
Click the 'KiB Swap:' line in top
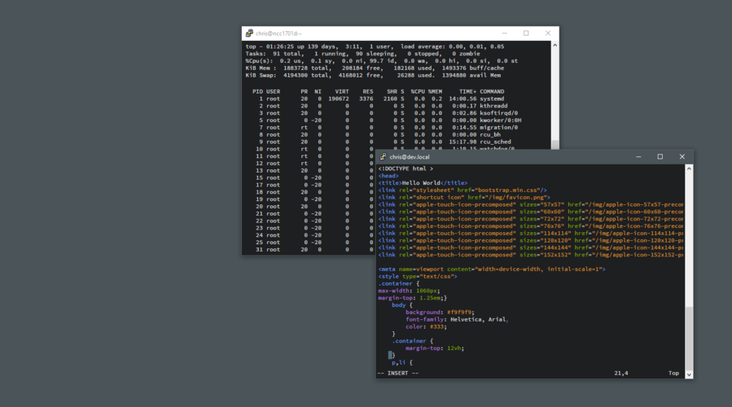pyautogui.click(x=373, y=75)
